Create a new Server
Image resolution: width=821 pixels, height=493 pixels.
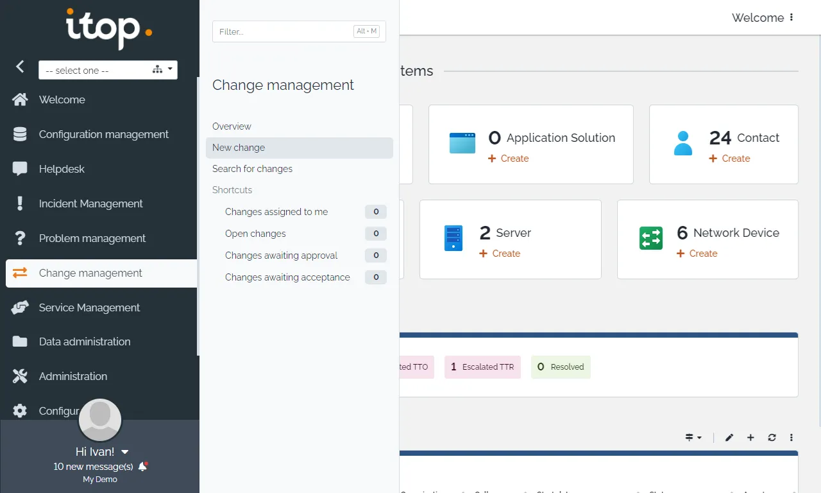click(x=500, y=254)
